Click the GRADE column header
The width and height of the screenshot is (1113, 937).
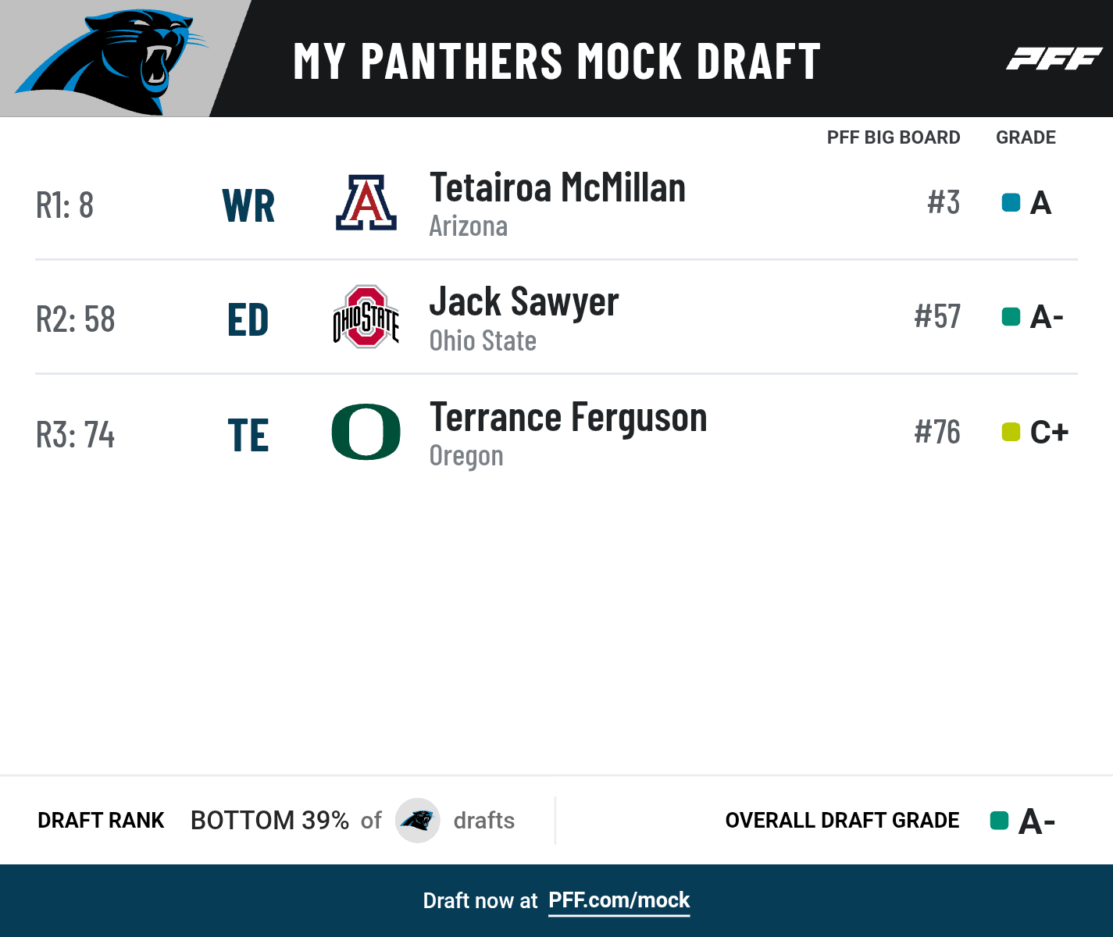(1026, 137)
